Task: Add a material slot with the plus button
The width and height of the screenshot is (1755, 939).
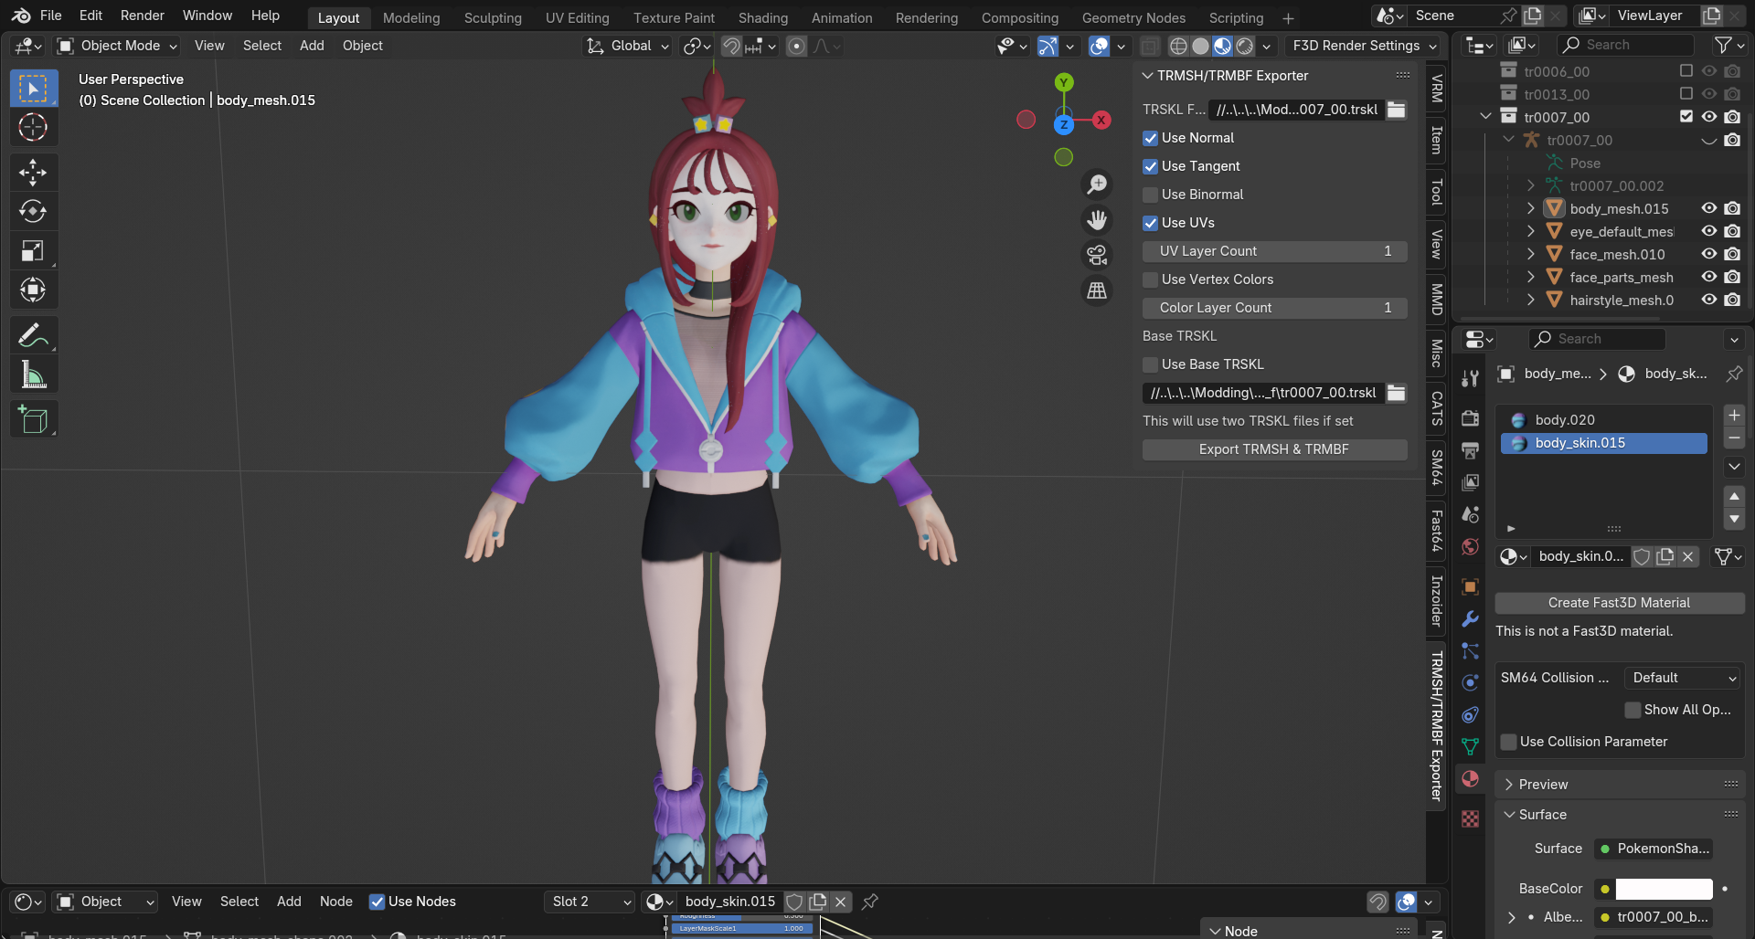Action: pyautogui.click(x=1734, y=415)
